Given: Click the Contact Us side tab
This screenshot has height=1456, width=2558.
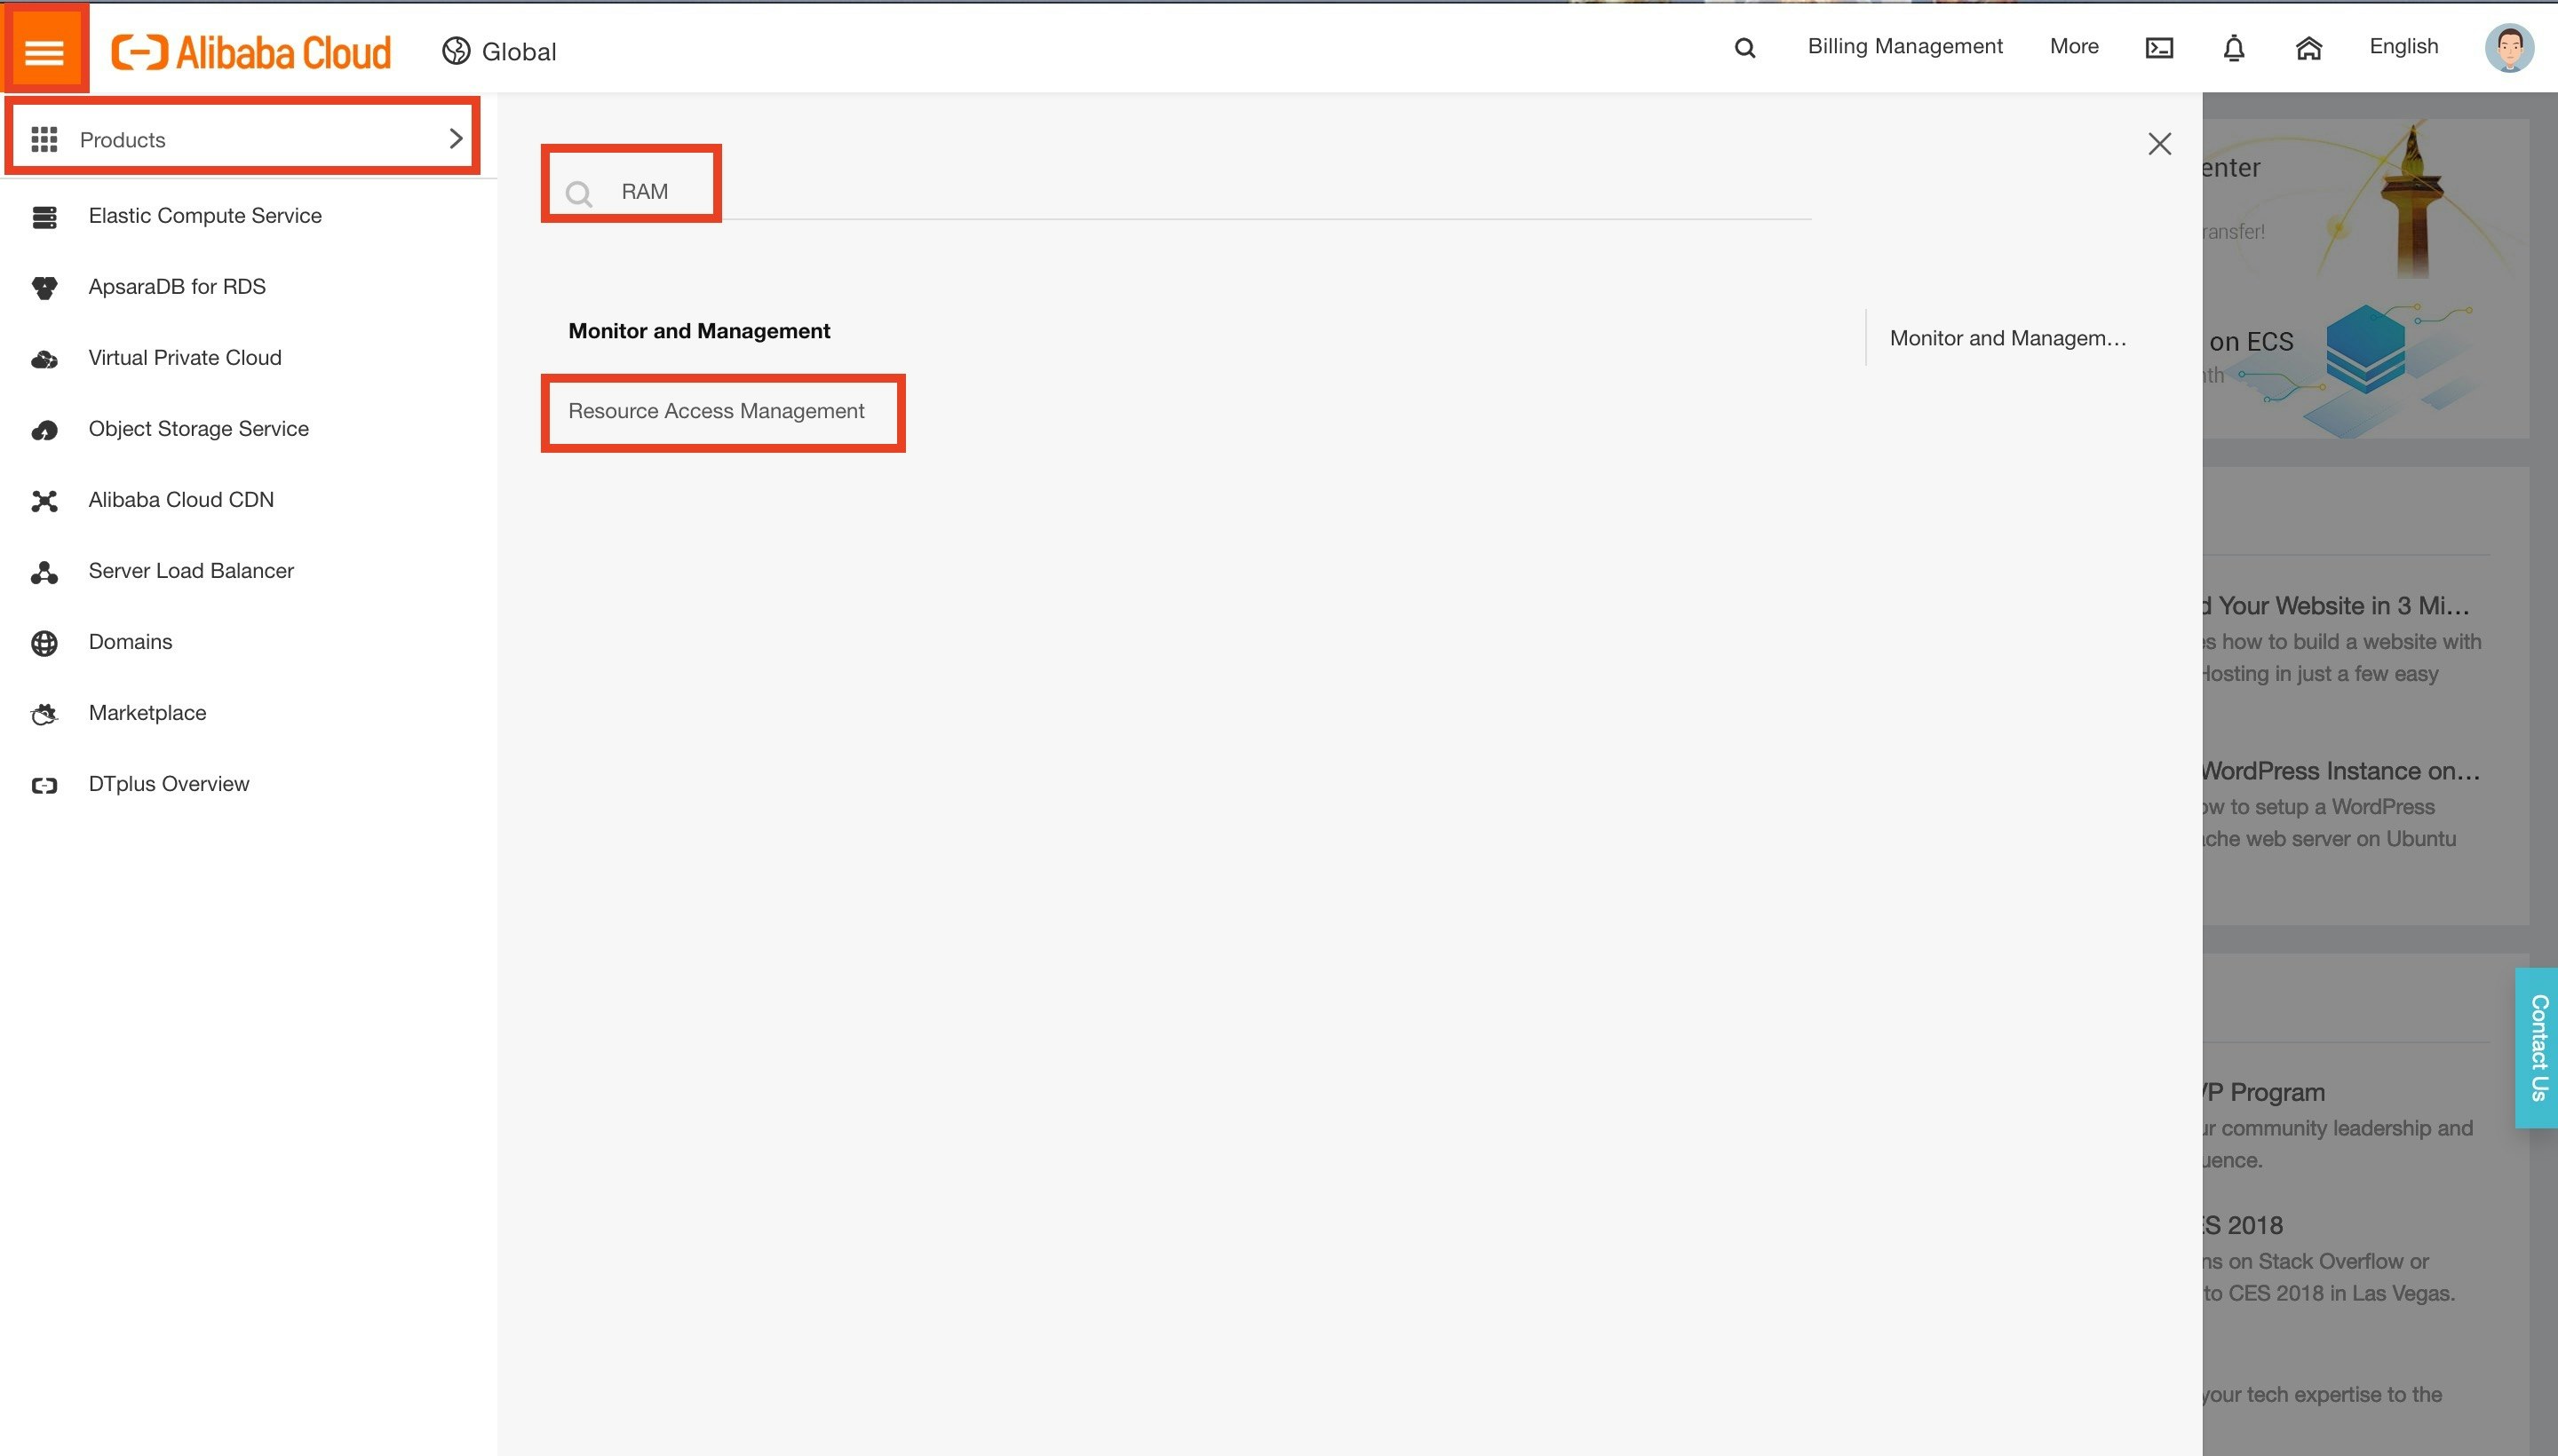Looking at the screenshot, I should (x=2536, y=1047).
